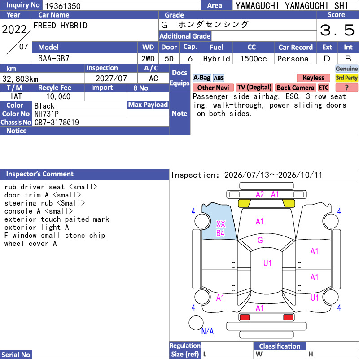The width and height of the screenshot is (359, 359).
Task: Click the U1 mark near rear wheel
Action: [x=315, y=298]
